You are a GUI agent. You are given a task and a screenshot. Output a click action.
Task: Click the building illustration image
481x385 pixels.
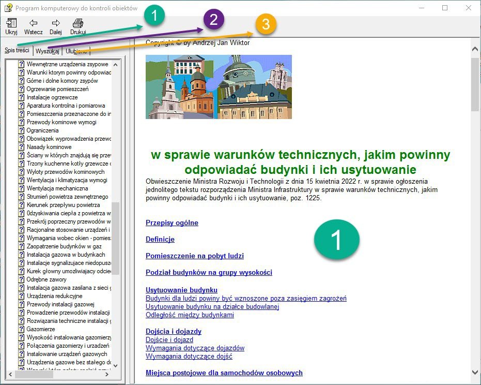click(x=219, y=86)
